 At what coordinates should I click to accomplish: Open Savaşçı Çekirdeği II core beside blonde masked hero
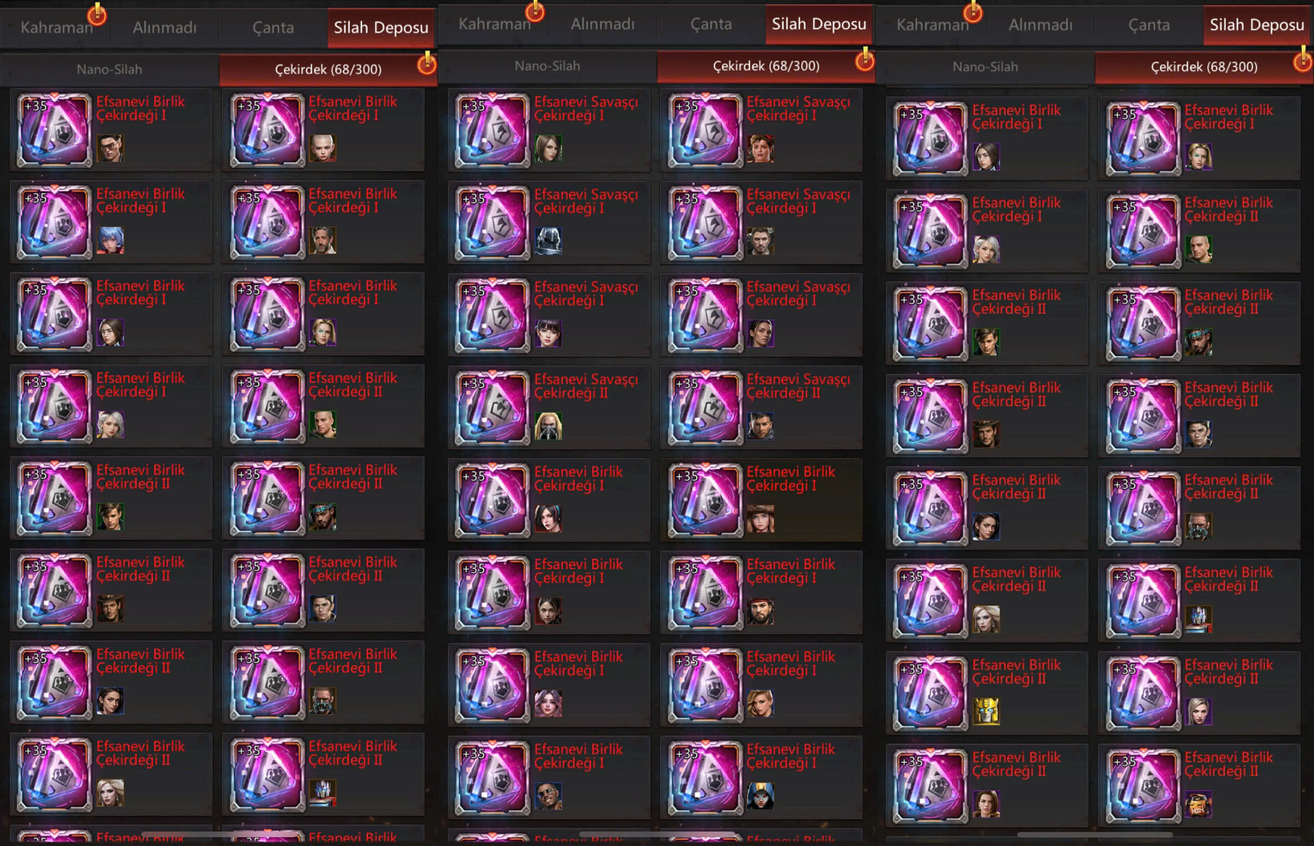pos(493,408)
